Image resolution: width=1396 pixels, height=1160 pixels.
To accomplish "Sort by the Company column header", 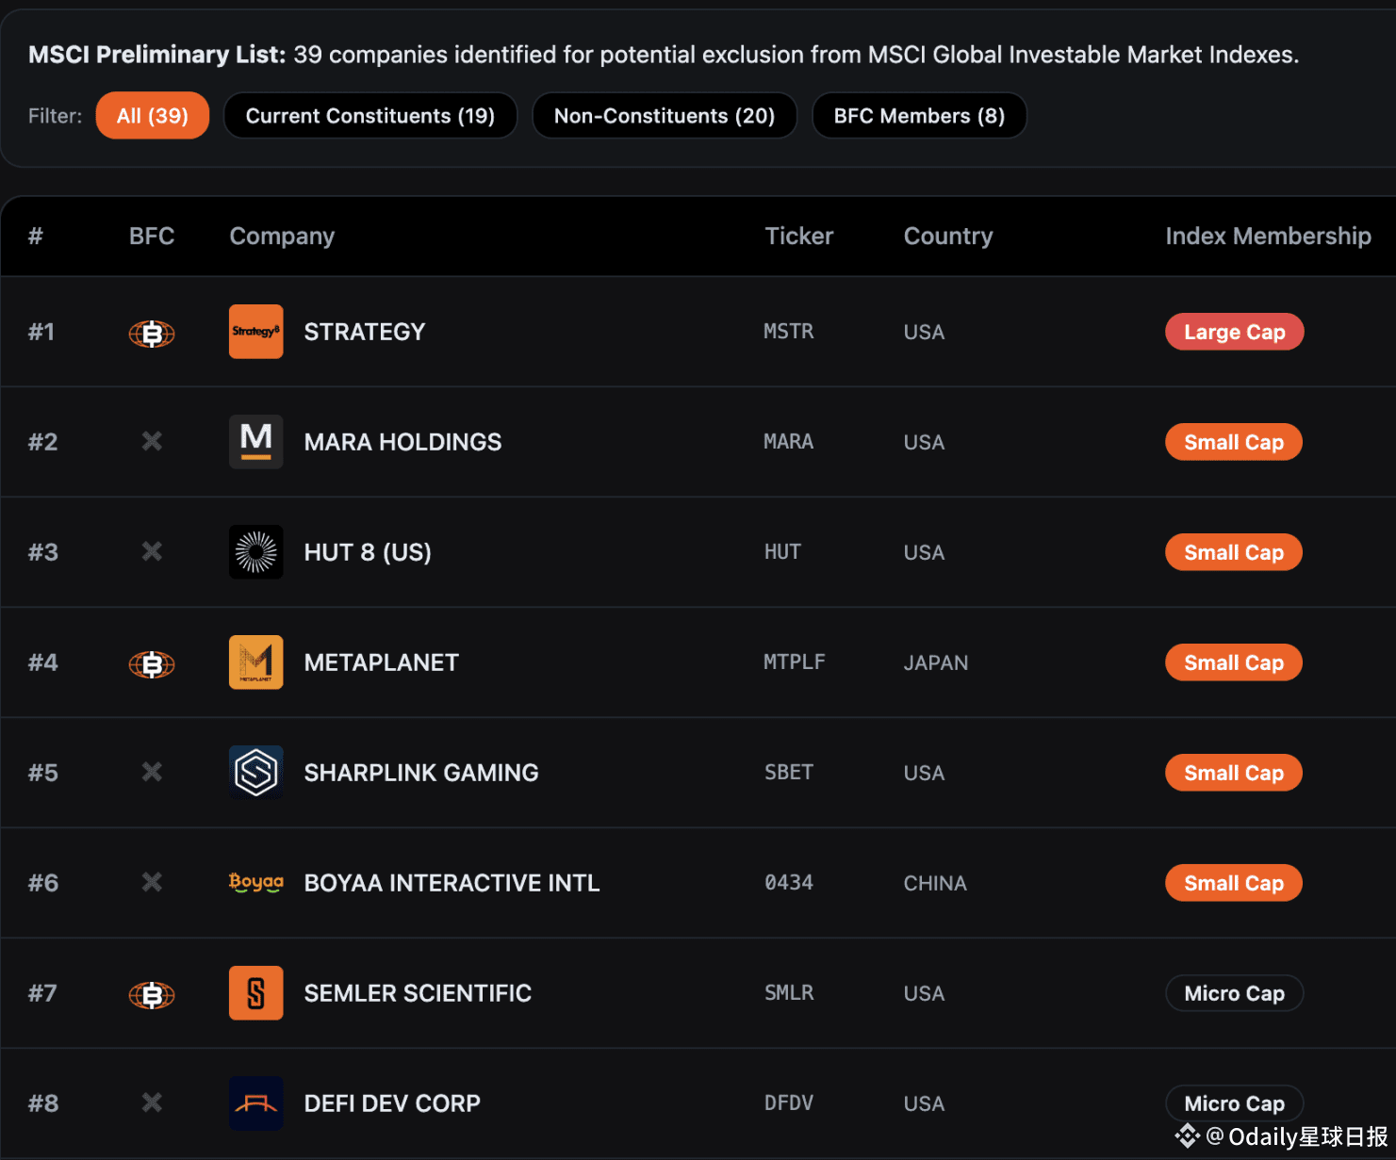I will 282,237.
